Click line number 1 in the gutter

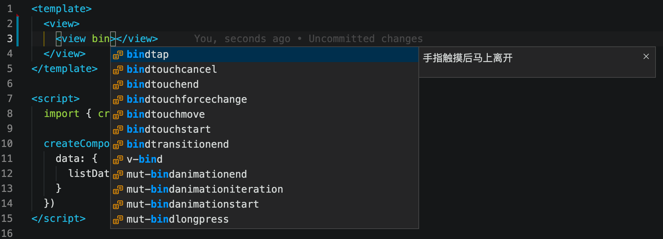click(x=10, y=9)
